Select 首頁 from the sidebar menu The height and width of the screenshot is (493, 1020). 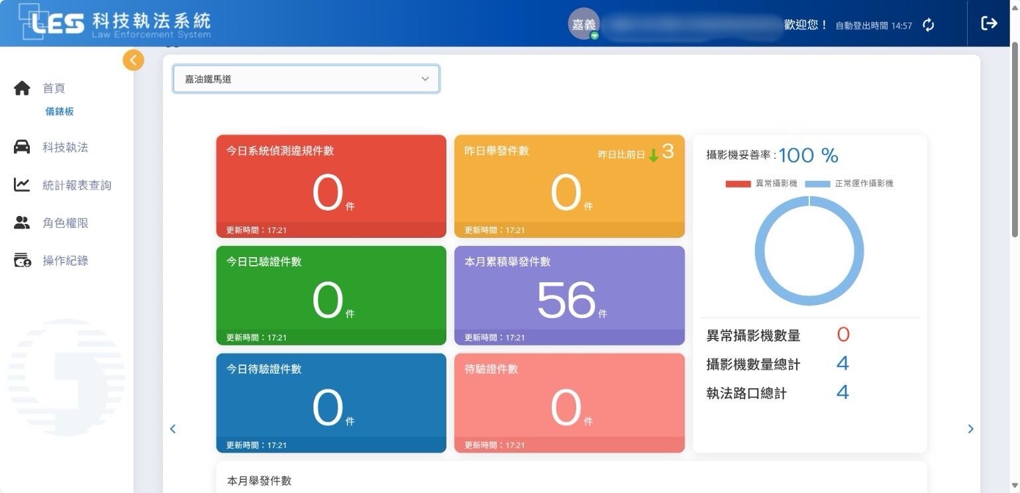click(x=54, y=87)
